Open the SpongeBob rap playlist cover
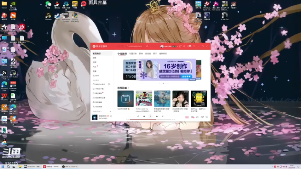This screenshot has height=169, width=301. pos(199,99)
